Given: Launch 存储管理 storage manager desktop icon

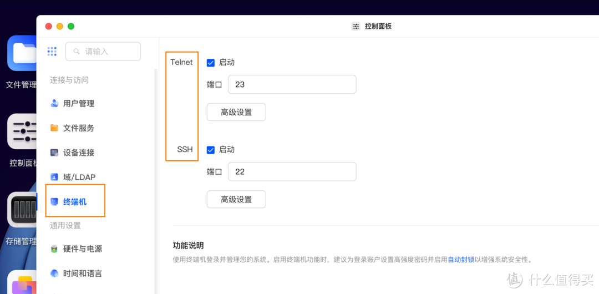Looking at the screenshot, I should [x=22, y=210].
